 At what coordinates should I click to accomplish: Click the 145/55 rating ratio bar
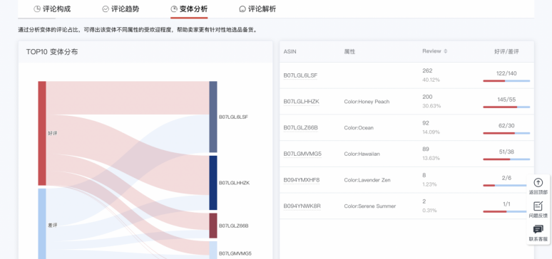[x=506, y=107]
